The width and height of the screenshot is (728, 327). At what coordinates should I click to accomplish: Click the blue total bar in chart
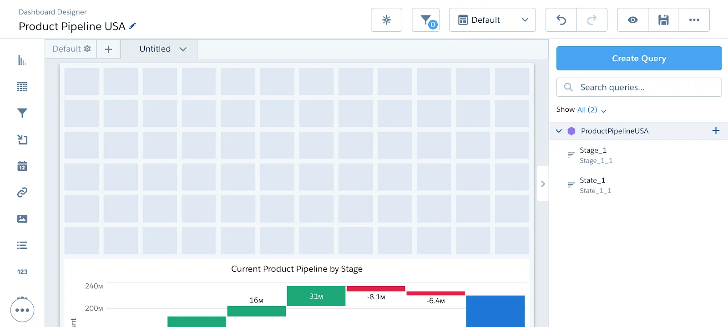(x=495, y=311)
